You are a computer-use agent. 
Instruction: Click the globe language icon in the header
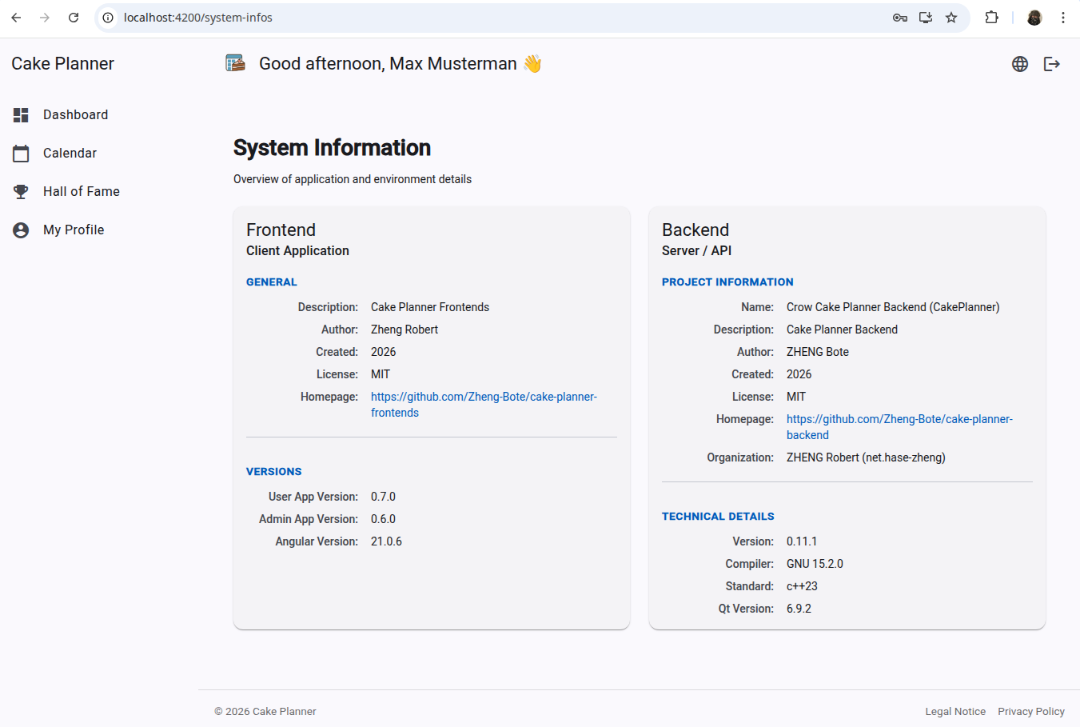point(1020,63)
